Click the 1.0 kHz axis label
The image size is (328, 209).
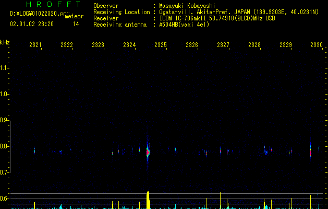[4, 94]
